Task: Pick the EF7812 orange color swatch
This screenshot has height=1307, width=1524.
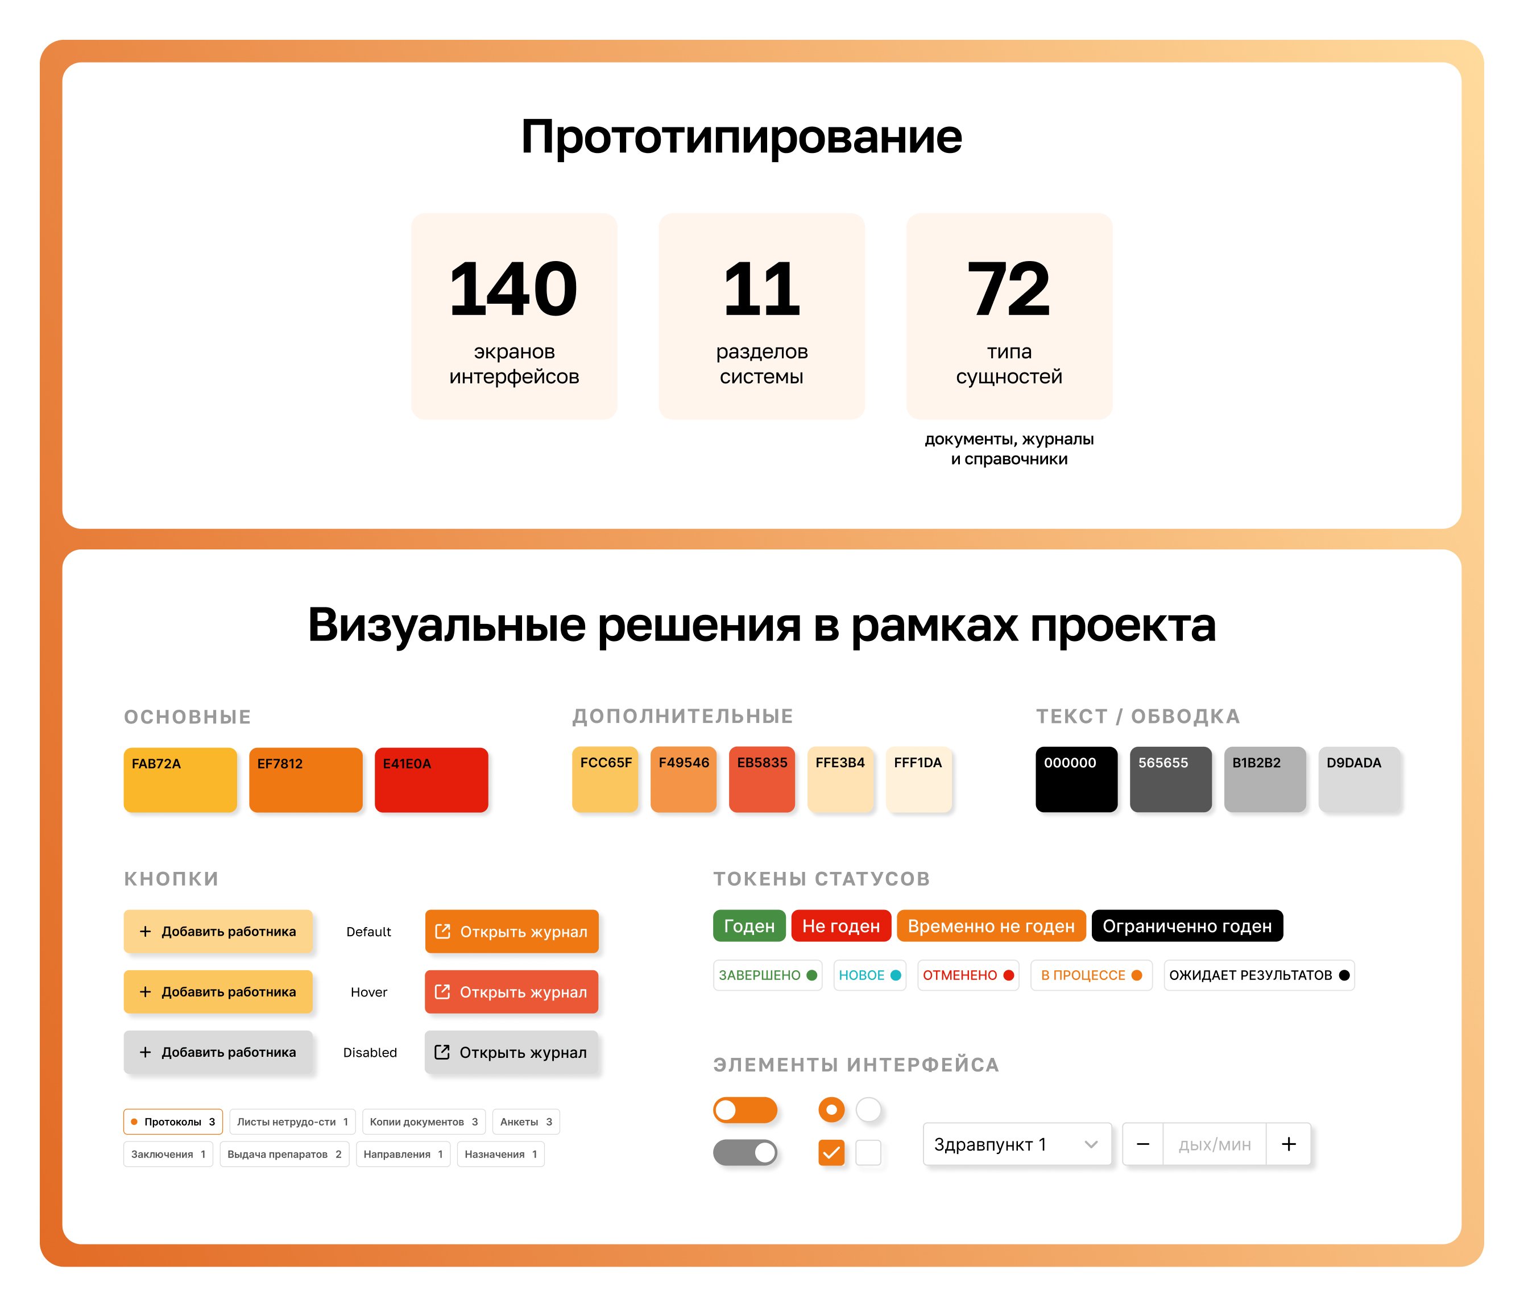Action: pos(305,780)
